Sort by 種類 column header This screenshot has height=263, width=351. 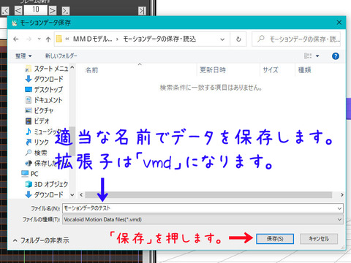[304, 70]
